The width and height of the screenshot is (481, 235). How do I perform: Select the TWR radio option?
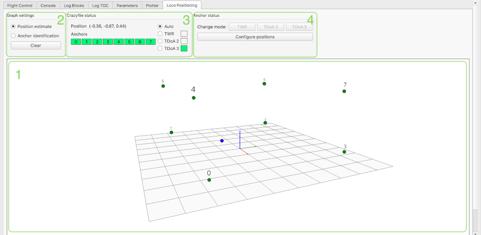160,34
